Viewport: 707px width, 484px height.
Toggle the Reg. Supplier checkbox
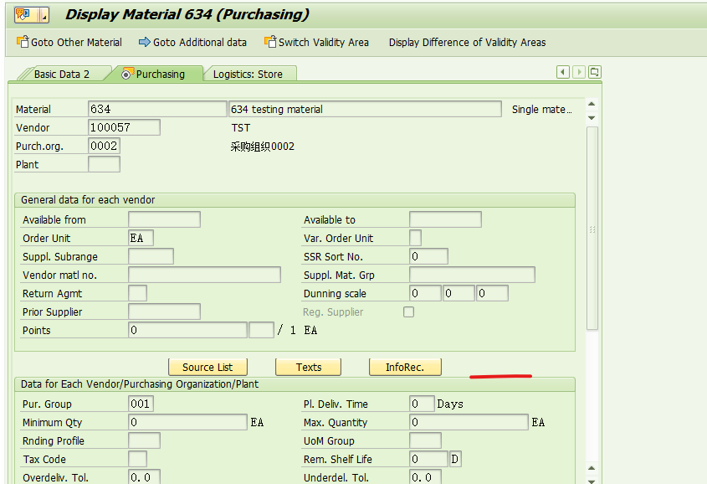click(x=408, y=312)
